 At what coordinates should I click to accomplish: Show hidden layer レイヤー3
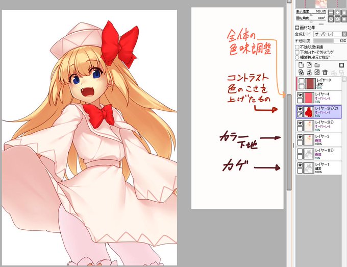301,81
